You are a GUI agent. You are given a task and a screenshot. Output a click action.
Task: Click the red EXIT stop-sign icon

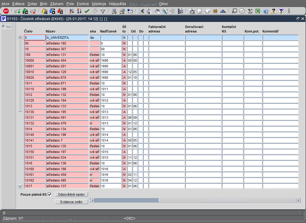click(x=6, y=11)
